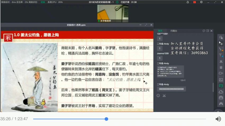Switch to the 问题(0) tab
Screen dimensions: 225x126
coord(174,31)
